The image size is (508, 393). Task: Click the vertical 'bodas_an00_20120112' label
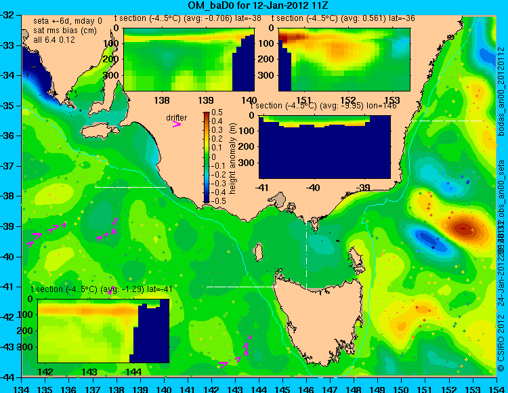coord(502,91)
